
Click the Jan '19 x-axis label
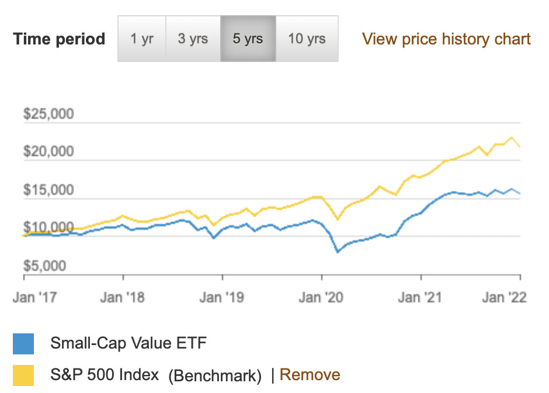pos(221,298)
